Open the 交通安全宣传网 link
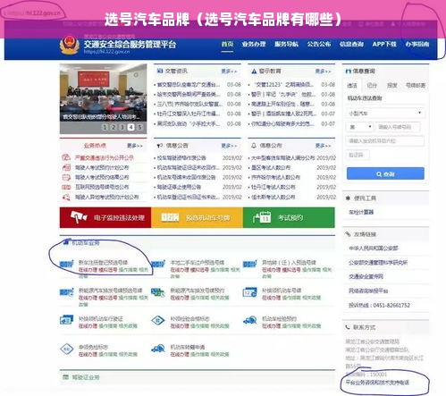The height and width of the screenshot is (396, 446). point(366,276)
